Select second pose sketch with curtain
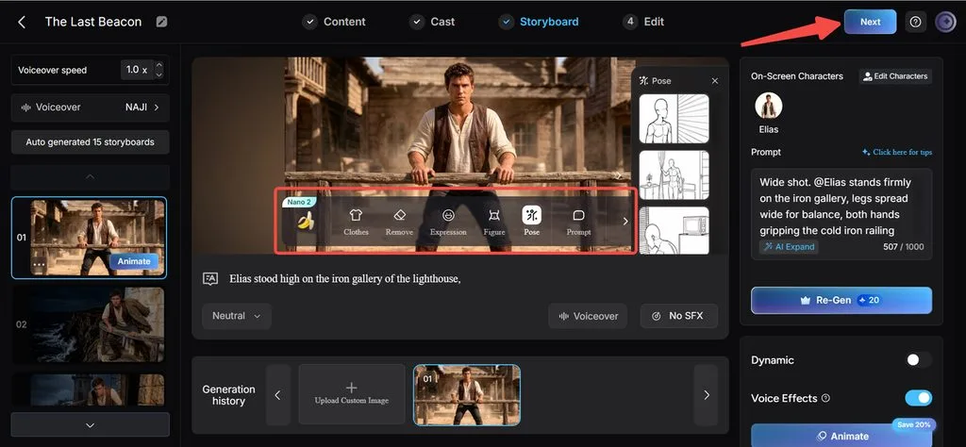966x447 pixels. [x=674, y=175]
